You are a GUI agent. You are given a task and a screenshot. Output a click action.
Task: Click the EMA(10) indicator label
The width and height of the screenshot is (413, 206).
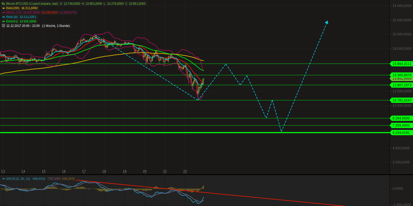click(x=12, y=17)
